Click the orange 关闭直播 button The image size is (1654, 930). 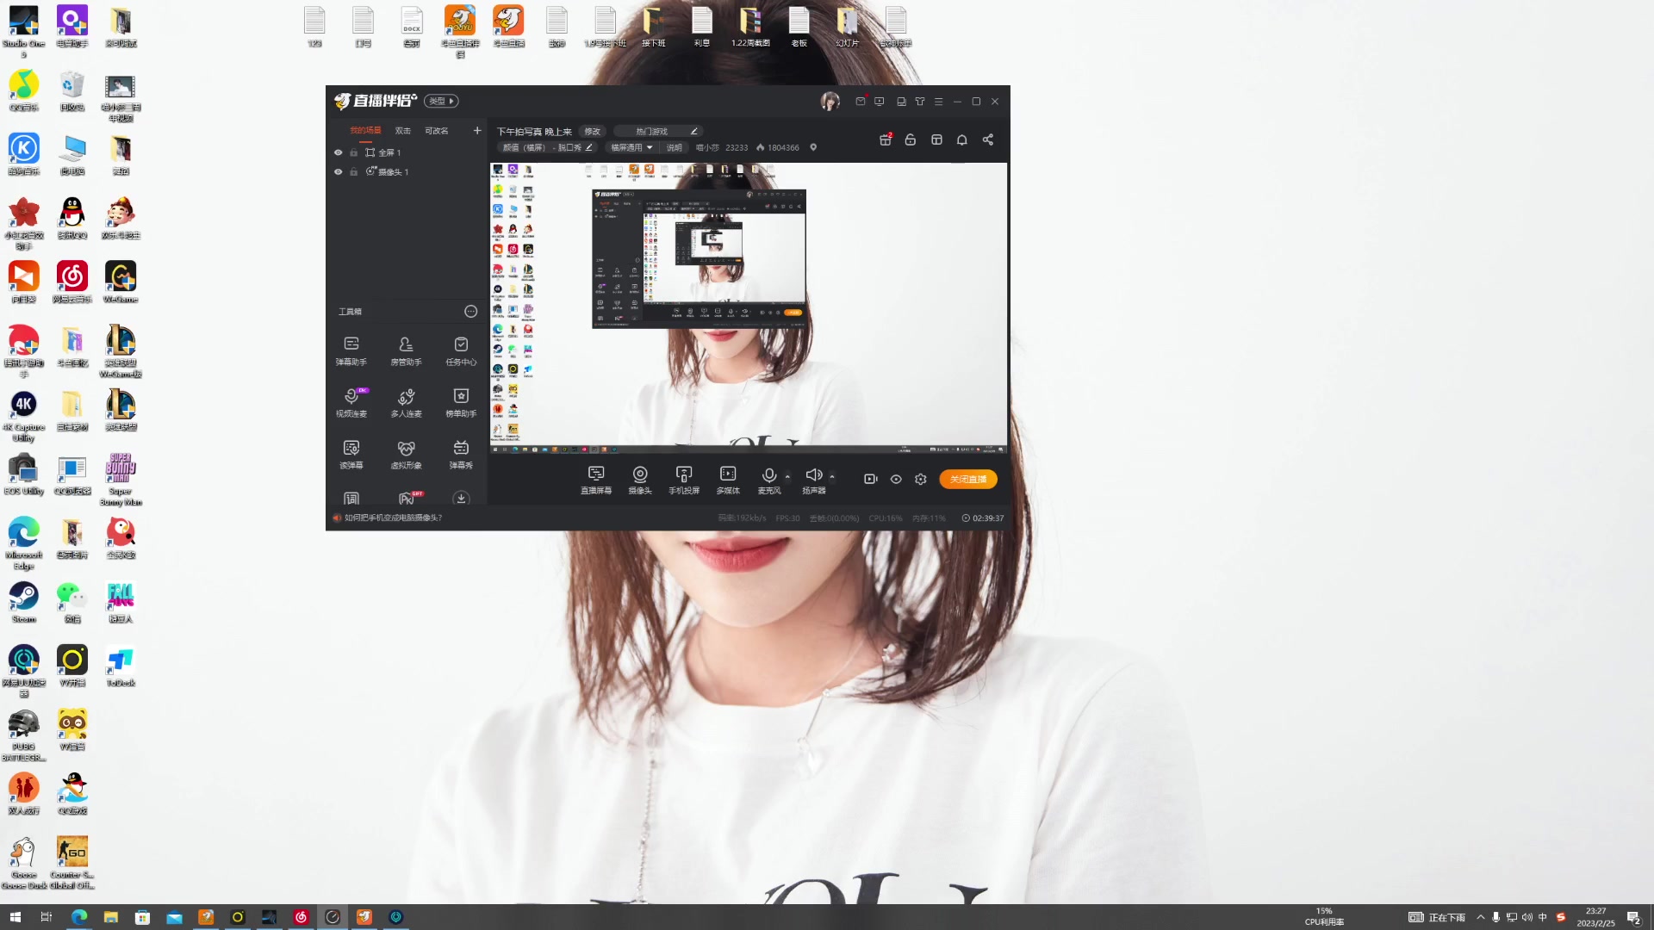[968, 479]
